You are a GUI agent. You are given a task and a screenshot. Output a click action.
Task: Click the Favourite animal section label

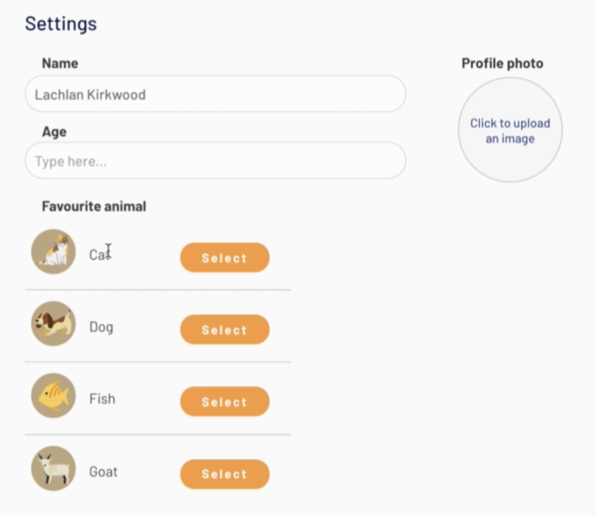coord(94,206)
